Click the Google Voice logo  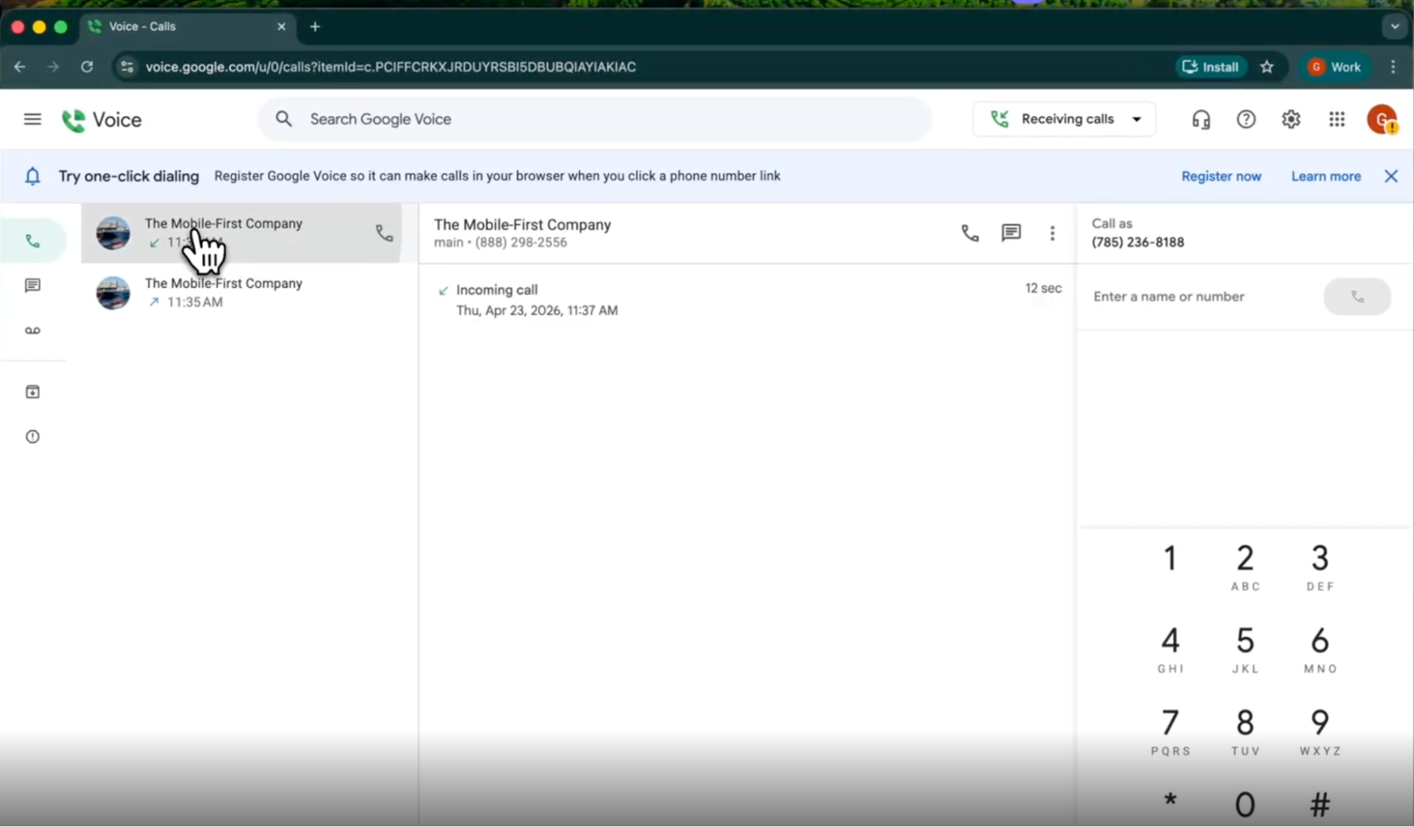pos(102,119)
